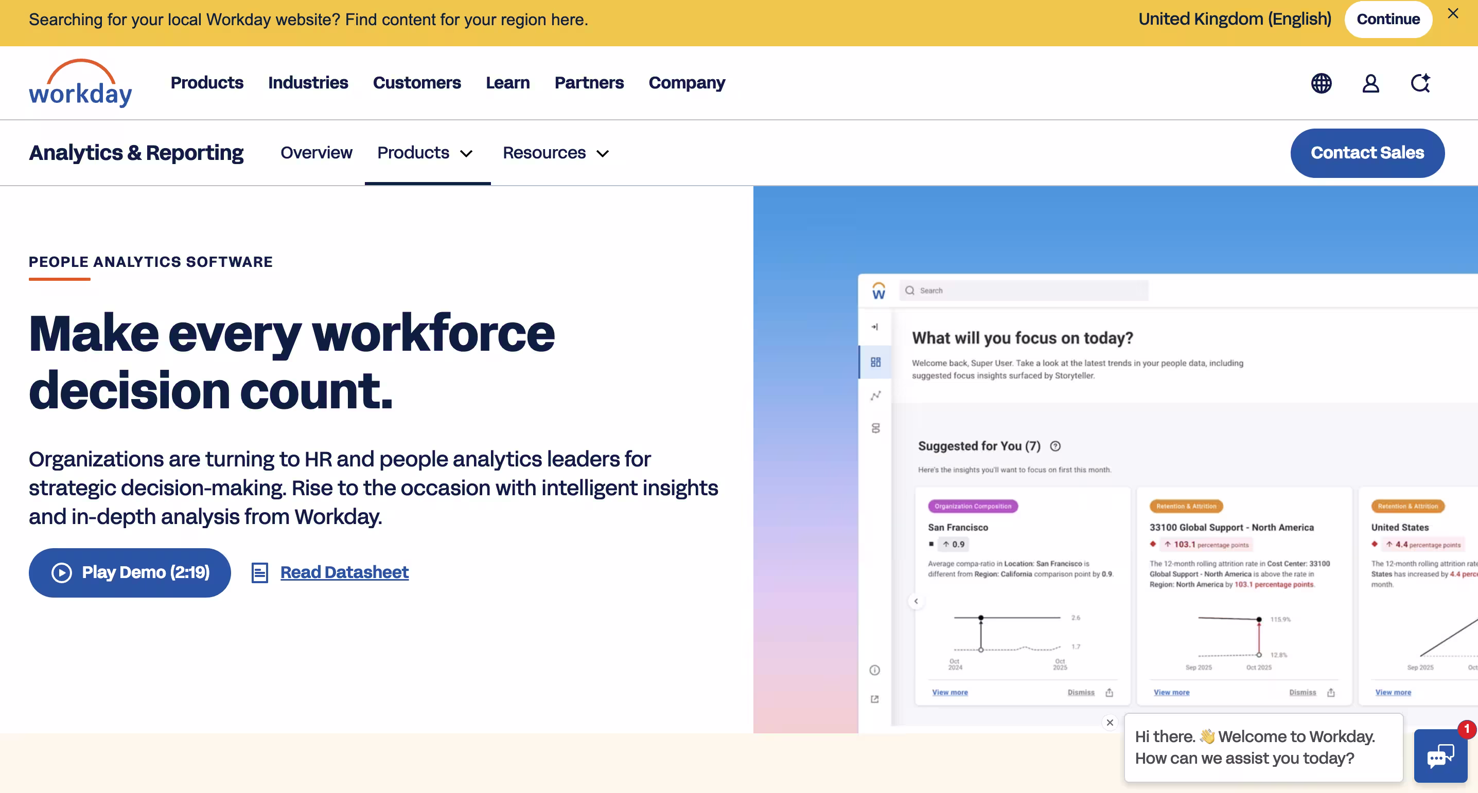Select the dashboard grid sidebar icon
Viewport: 1478px width, 793px height.
(x=875, y=362)
